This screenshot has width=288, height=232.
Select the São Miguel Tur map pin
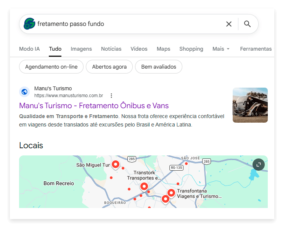click(116, 165)
